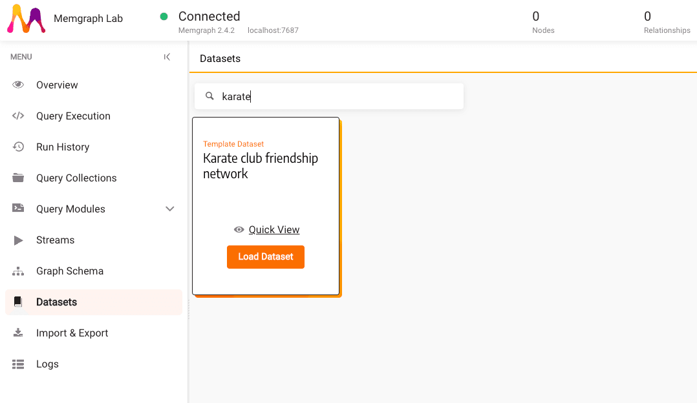Open Query Collections folder icon
The image size is (697, 403).
(18, 178)
